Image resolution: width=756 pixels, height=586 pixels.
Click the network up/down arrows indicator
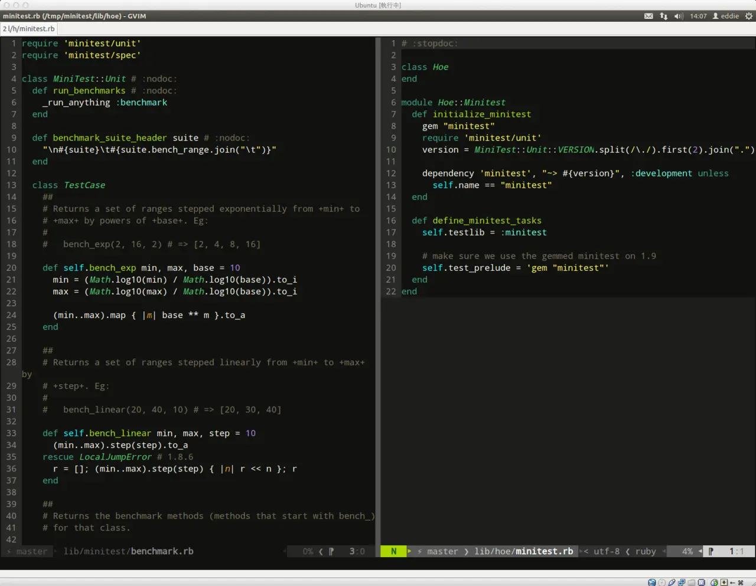tap(663, 16)
